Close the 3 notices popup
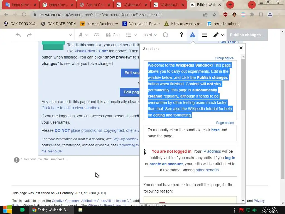 241,48
